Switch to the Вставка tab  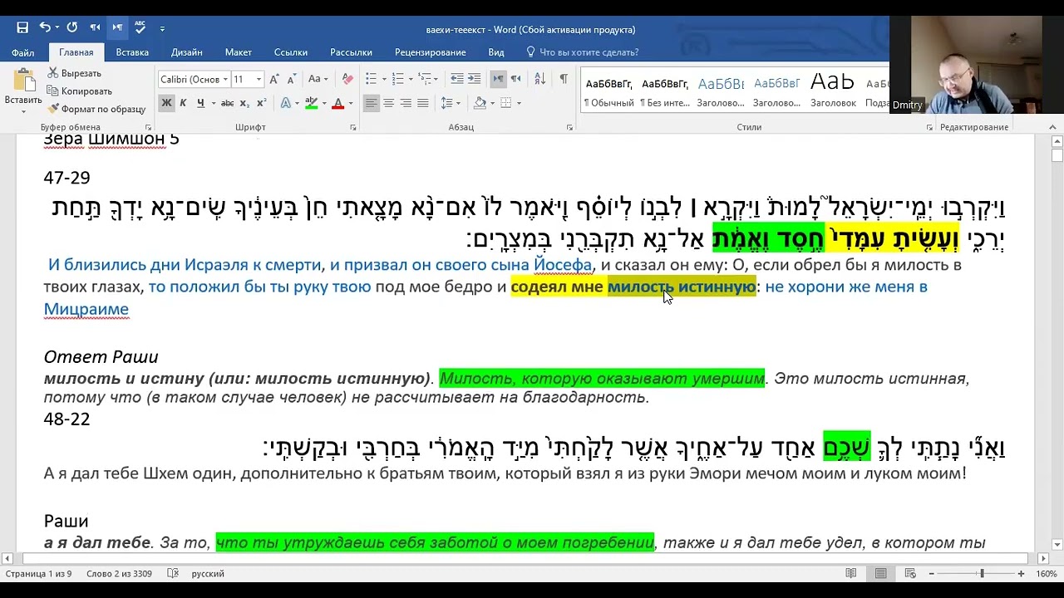tap(132, 52)
